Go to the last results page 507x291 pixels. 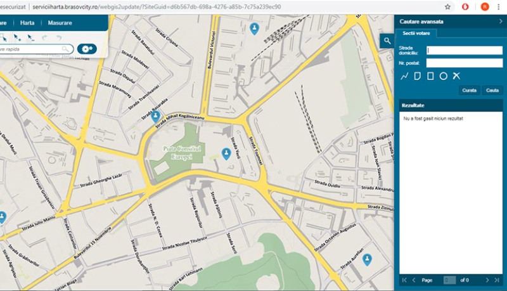497,280
